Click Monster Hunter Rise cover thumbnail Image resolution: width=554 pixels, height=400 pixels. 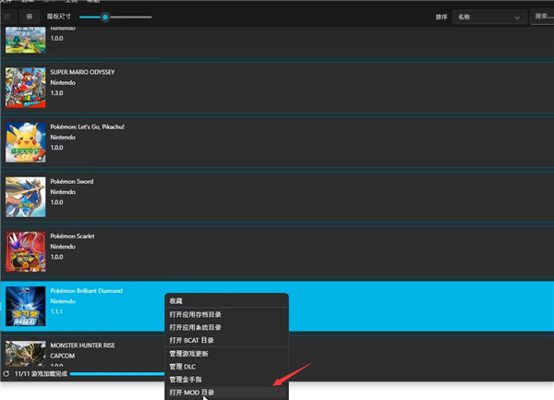pos(26,355)
